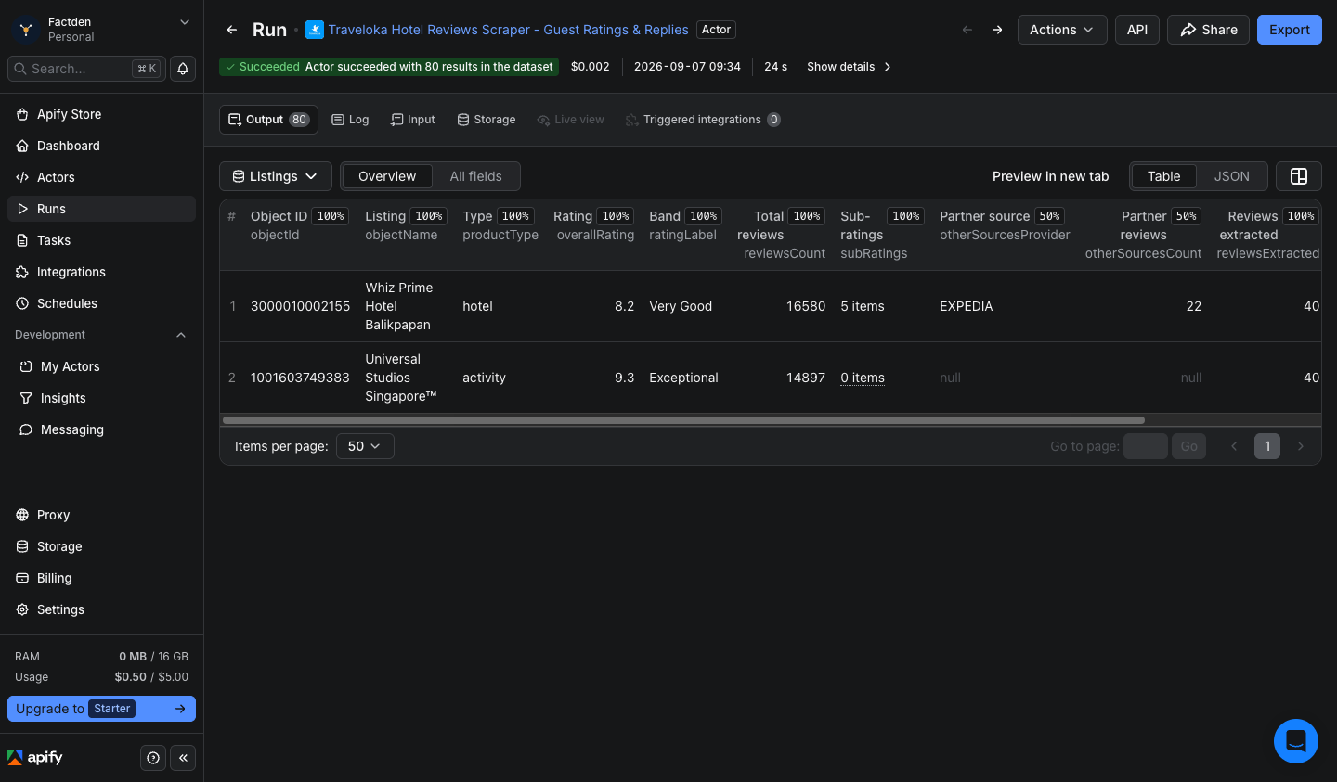The width and height of the screenshot is (1337, 782).
Task: Go to next results page
Action: coord(1301,446)
